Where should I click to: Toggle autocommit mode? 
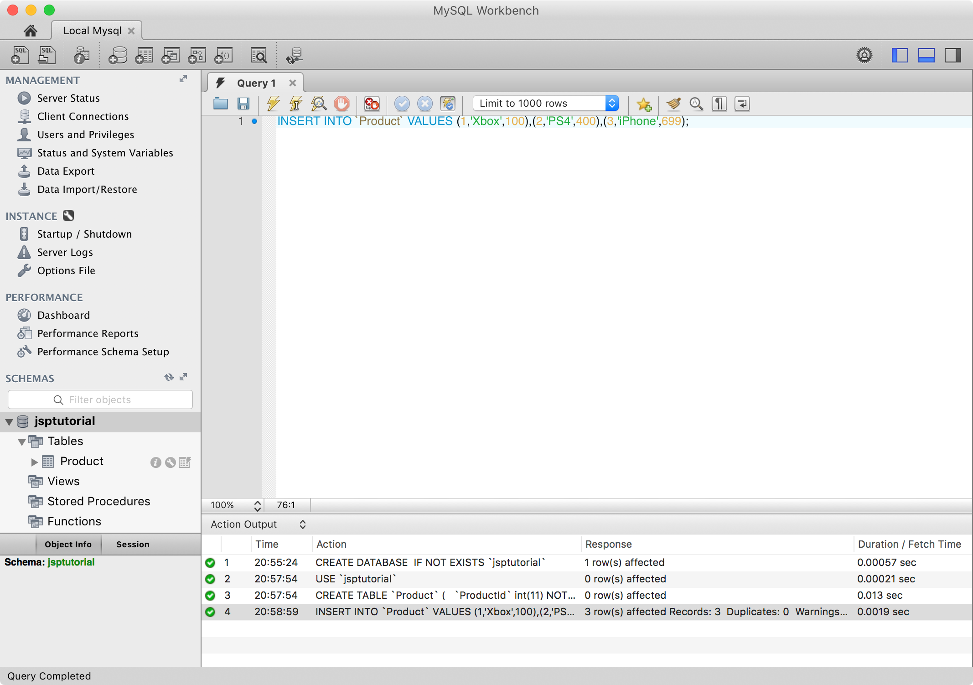click(448, 104)
